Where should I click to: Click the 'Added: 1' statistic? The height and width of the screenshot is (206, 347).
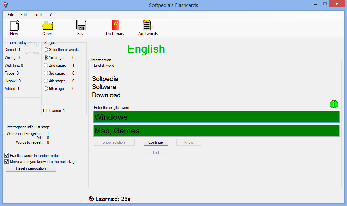[12, 88]
